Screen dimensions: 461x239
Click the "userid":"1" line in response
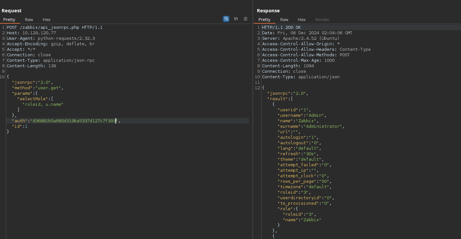click(294, 110)
